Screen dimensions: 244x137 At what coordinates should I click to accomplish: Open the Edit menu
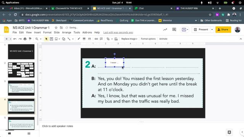(21, 32)
